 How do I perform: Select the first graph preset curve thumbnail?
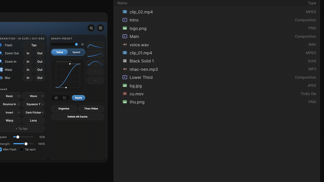[x=96, y=45]
